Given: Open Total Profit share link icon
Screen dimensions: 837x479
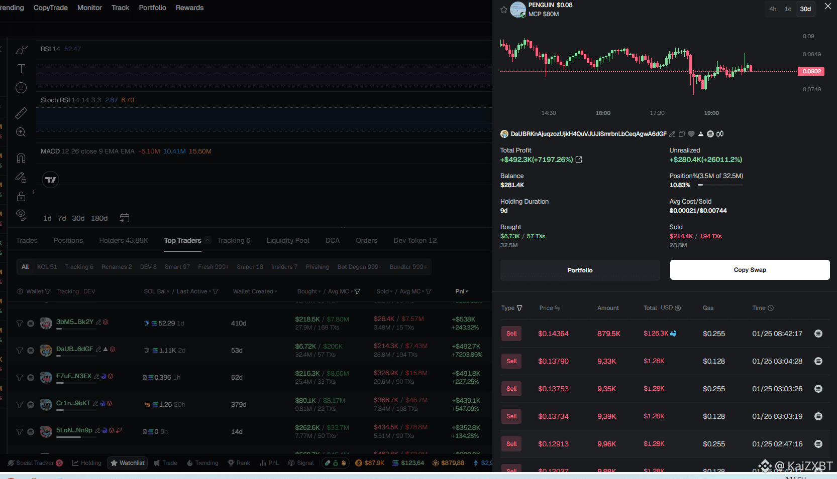Looking at the screenshot, I should (x=579, y=159).
